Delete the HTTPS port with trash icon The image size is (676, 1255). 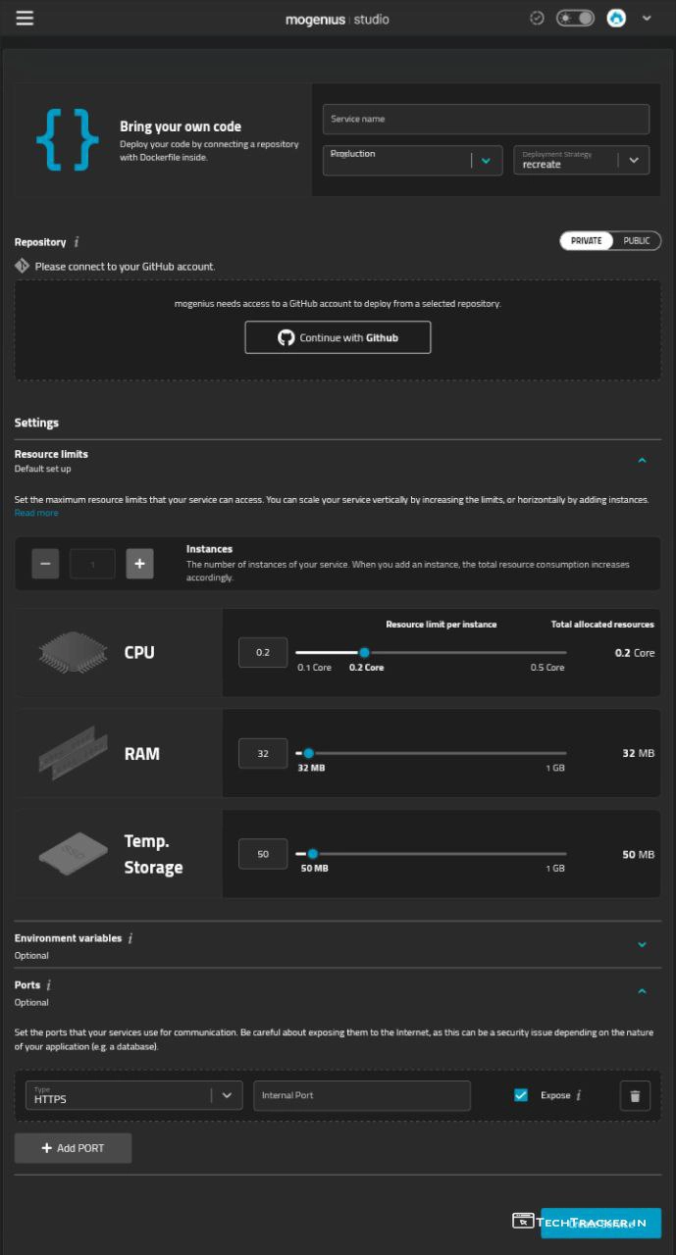[x=635, y=1096]
